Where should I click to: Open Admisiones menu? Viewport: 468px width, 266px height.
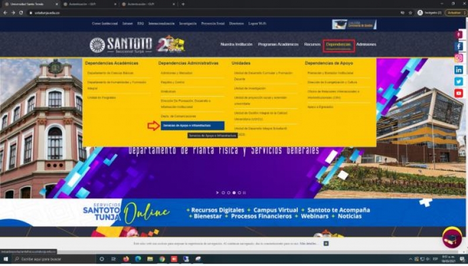(x=366, y=44)
